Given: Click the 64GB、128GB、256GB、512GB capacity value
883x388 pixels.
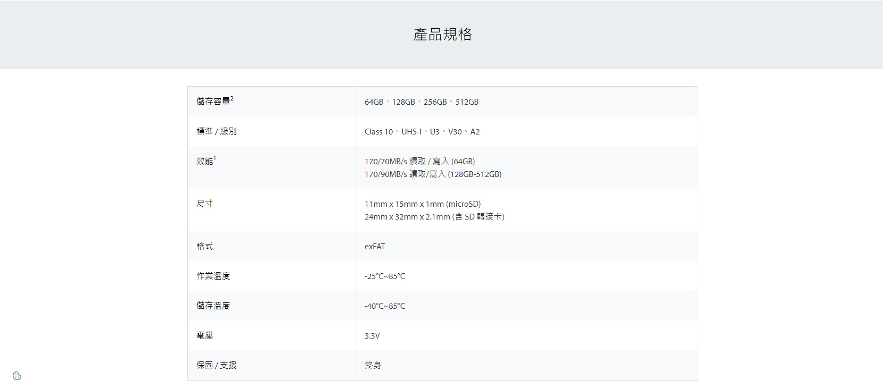Looking at the screenshot, I should (421, 102).
